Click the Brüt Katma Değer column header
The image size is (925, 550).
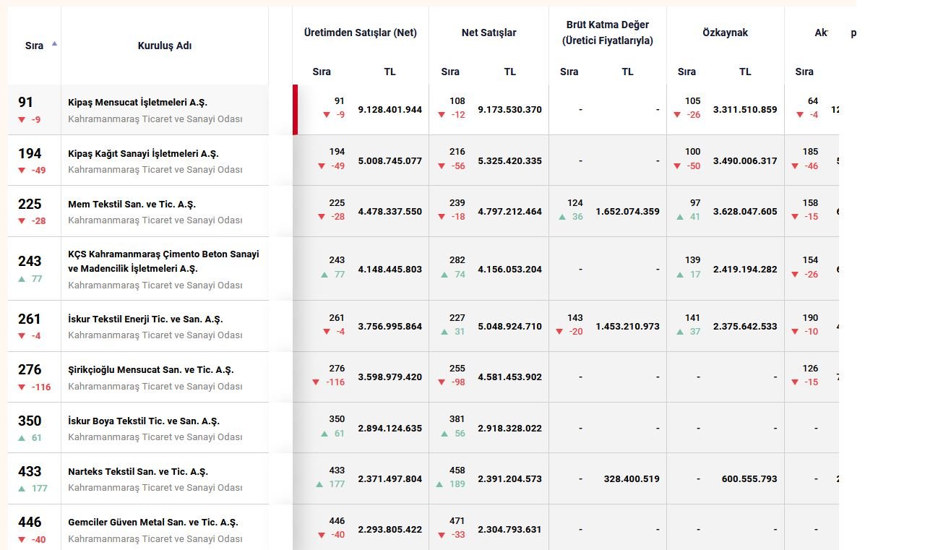point(607,33)
